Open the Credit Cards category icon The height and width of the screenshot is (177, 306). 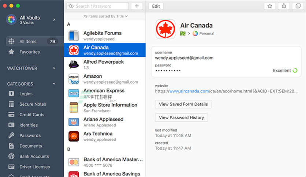pos(11,114)
